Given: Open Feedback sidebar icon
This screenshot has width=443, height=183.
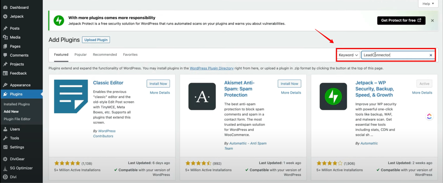Looking at the screenshot, I should [5, 73].
